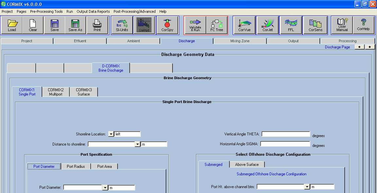Toggle SI-Units lbs/kg converter
Image resolution: width=377 pixels, height=193 pixels.
coord(122,25)
